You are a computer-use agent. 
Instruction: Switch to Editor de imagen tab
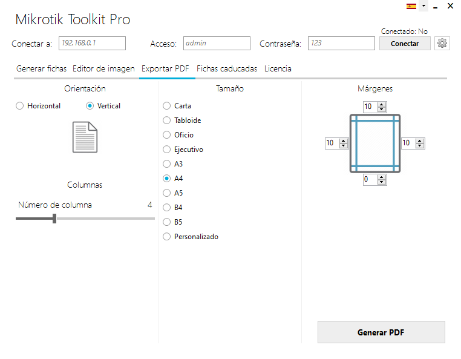(x=103, y=68)
